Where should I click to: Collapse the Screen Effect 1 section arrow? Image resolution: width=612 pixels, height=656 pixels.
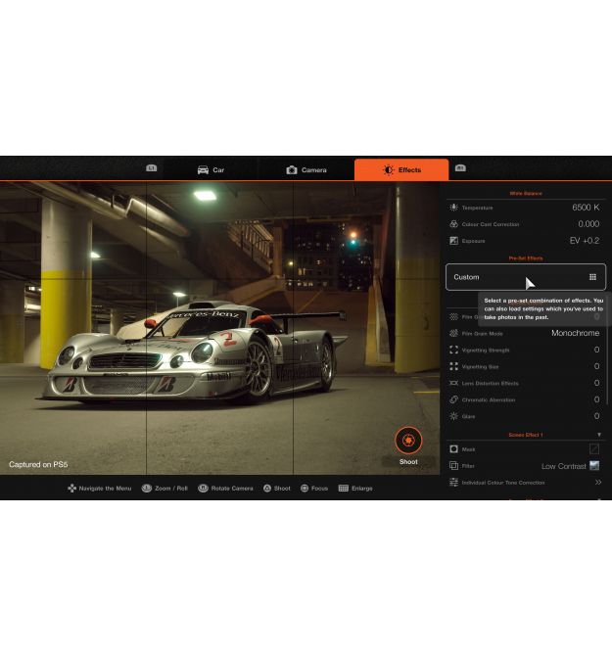(599, 435)
